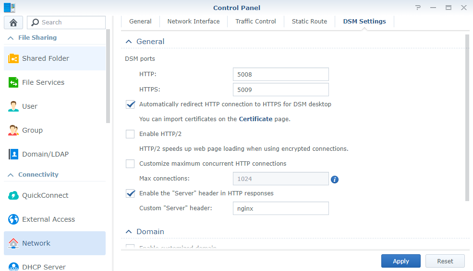473x271 pixels.
Task: Open the Static Route tab
Action: coord(309,22)
